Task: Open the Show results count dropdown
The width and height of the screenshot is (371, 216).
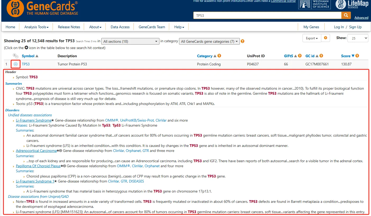Action: (358, 38)
